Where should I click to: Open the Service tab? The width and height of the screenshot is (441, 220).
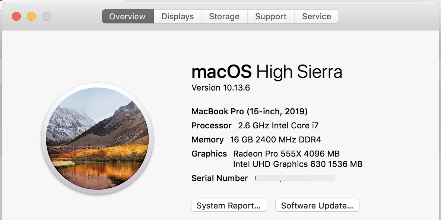[316, 16]
